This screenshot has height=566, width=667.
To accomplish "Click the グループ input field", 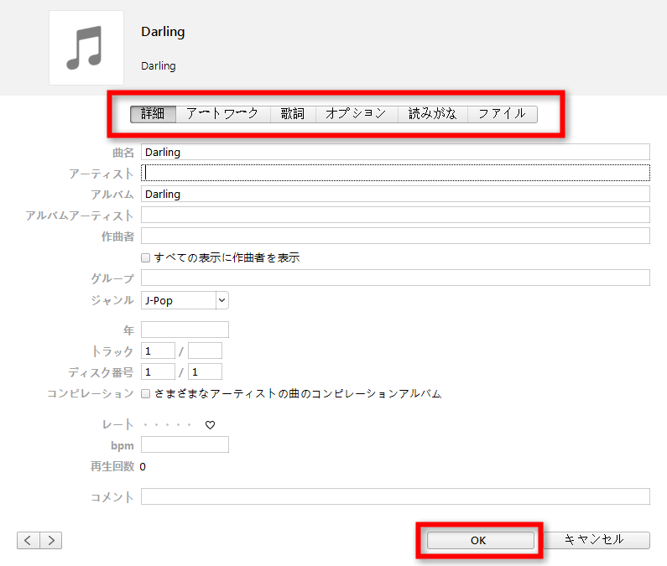I will (x=395, y=278).
